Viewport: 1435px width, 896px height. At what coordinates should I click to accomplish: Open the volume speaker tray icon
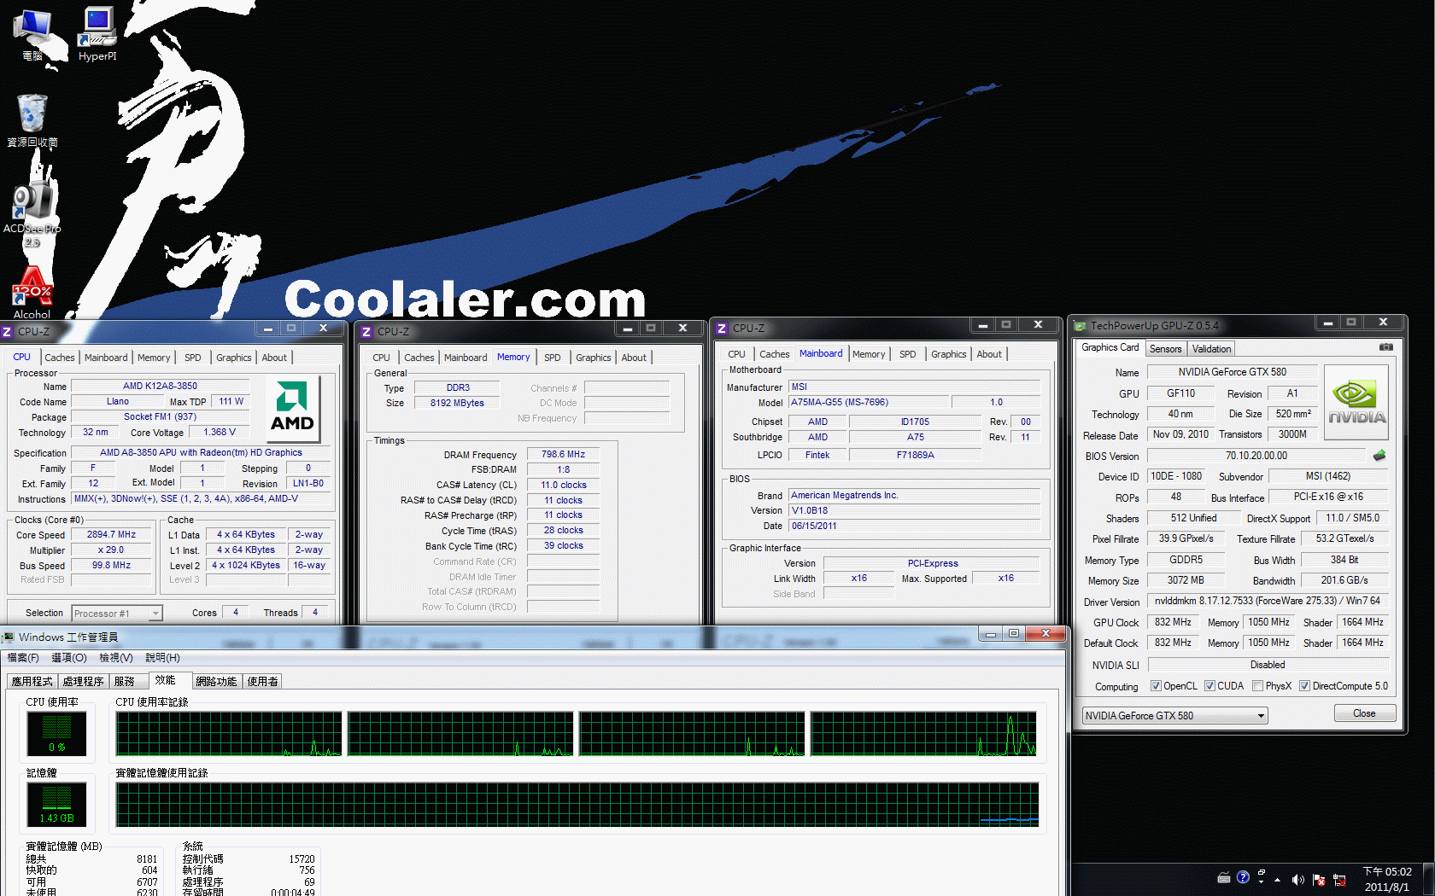tap(1297, 879)
